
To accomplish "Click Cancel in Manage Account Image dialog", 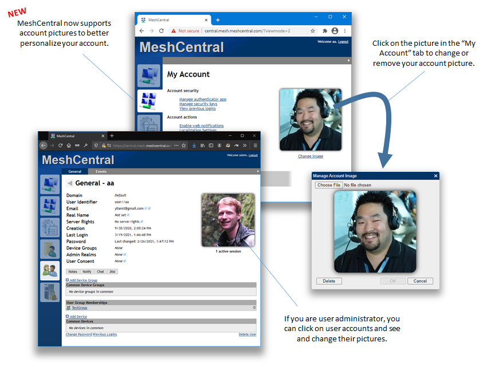I will coord(420,281).
